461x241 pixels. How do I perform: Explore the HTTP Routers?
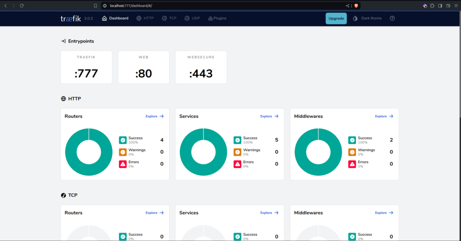[155, 116]
